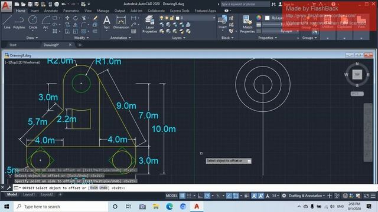Open the Drafting & Annotation workspace dropdown
This screenshot has height=212, width=378.
coord(307,196)
